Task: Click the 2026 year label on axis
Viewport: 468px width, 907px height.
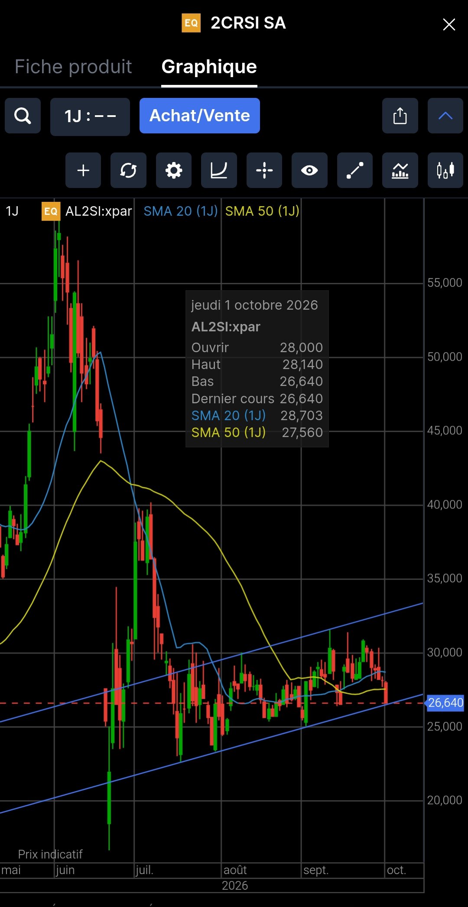Action: point(235,886)
